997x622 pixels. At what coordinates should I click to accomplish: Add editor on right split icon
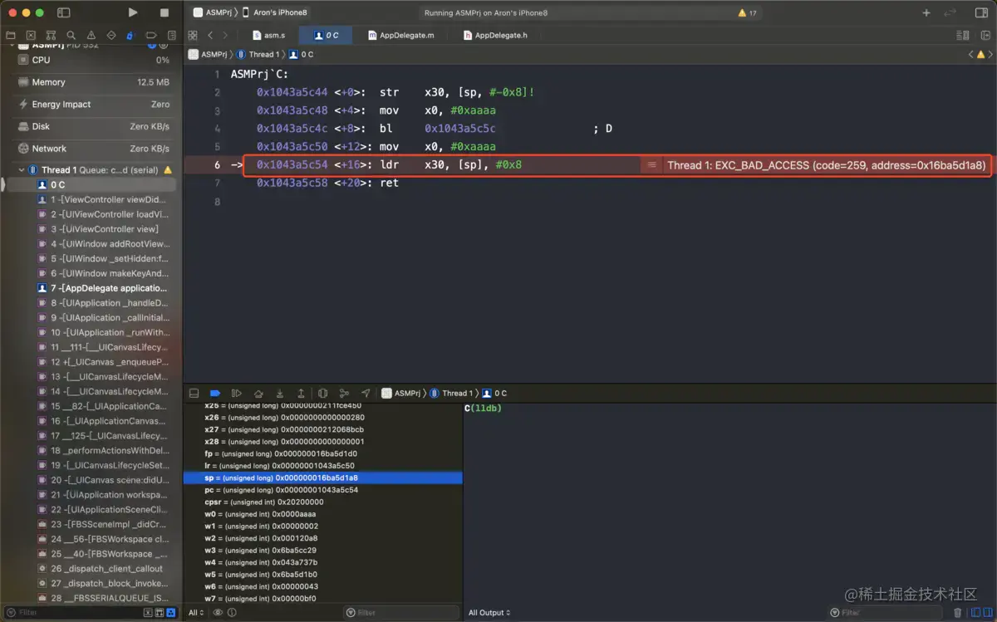(984, 35)
